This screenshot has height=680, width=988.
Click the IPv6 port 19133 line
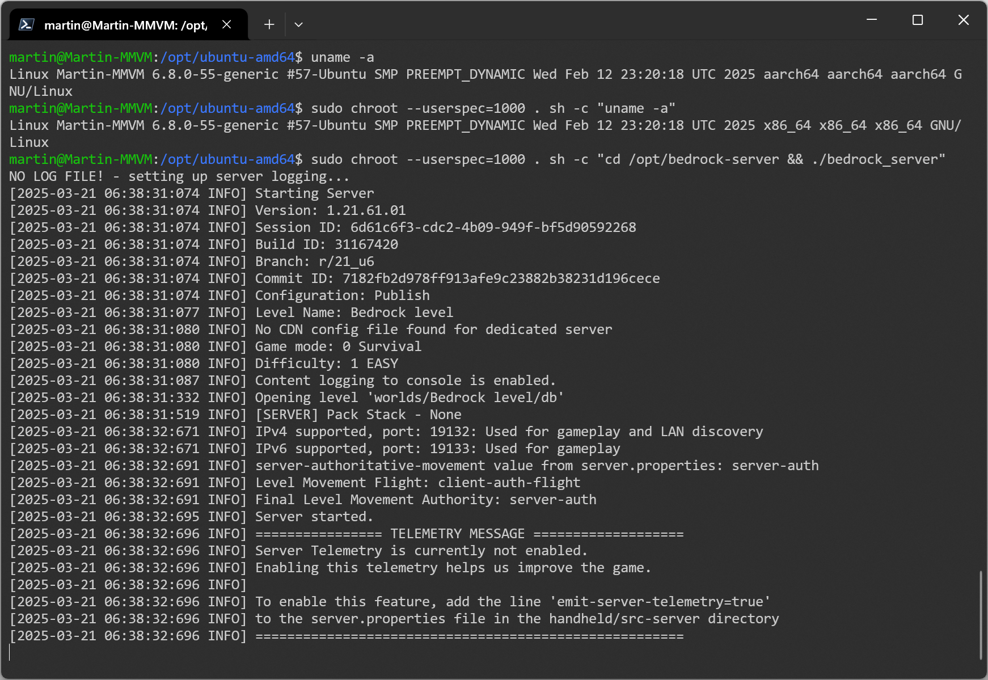pos(438,449)
